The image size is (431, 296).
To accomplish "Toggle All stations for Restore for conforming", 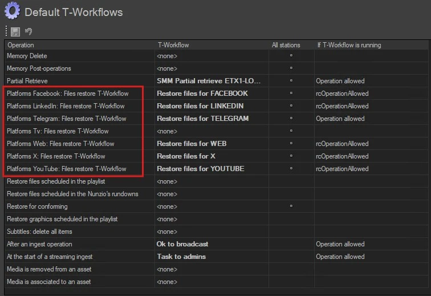I will tap(291, 206).
